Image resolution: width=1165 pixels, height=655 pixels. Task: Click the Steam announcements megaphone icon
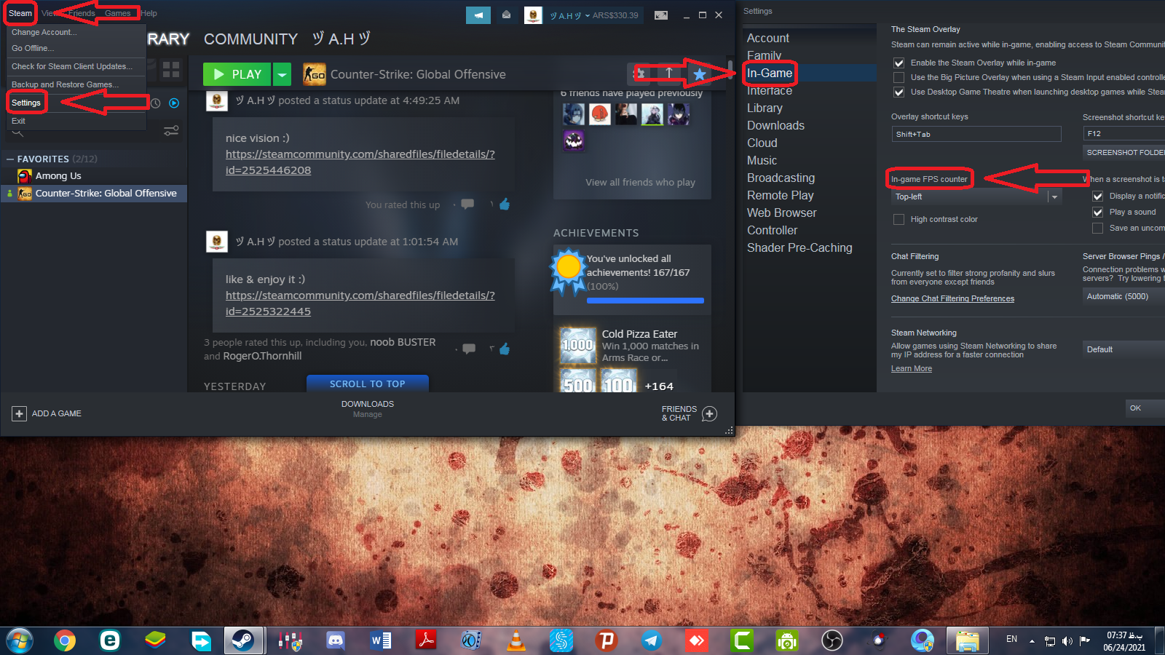pos(478,15)
